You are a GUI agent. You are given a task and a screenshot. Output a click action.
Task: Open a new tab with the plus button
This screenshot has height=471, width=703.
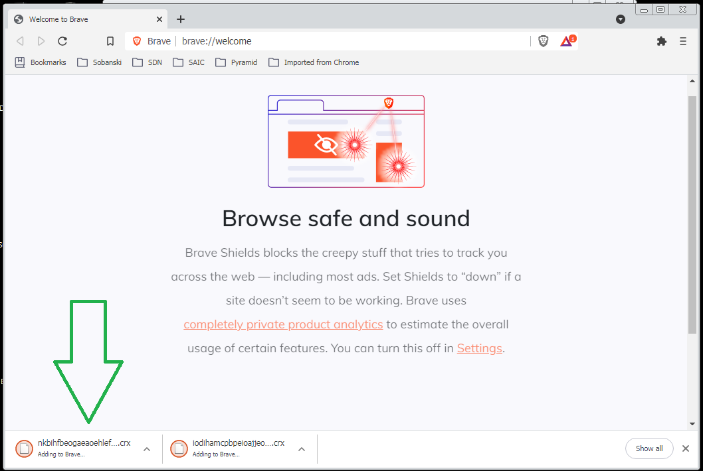(181, 19)
